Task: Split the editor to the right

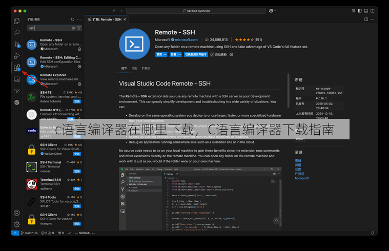Action: point(366,19)
